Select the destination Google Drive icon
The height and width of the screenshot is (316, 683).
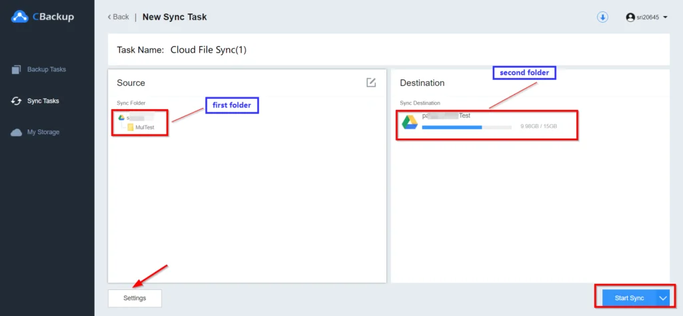[410, 122]
